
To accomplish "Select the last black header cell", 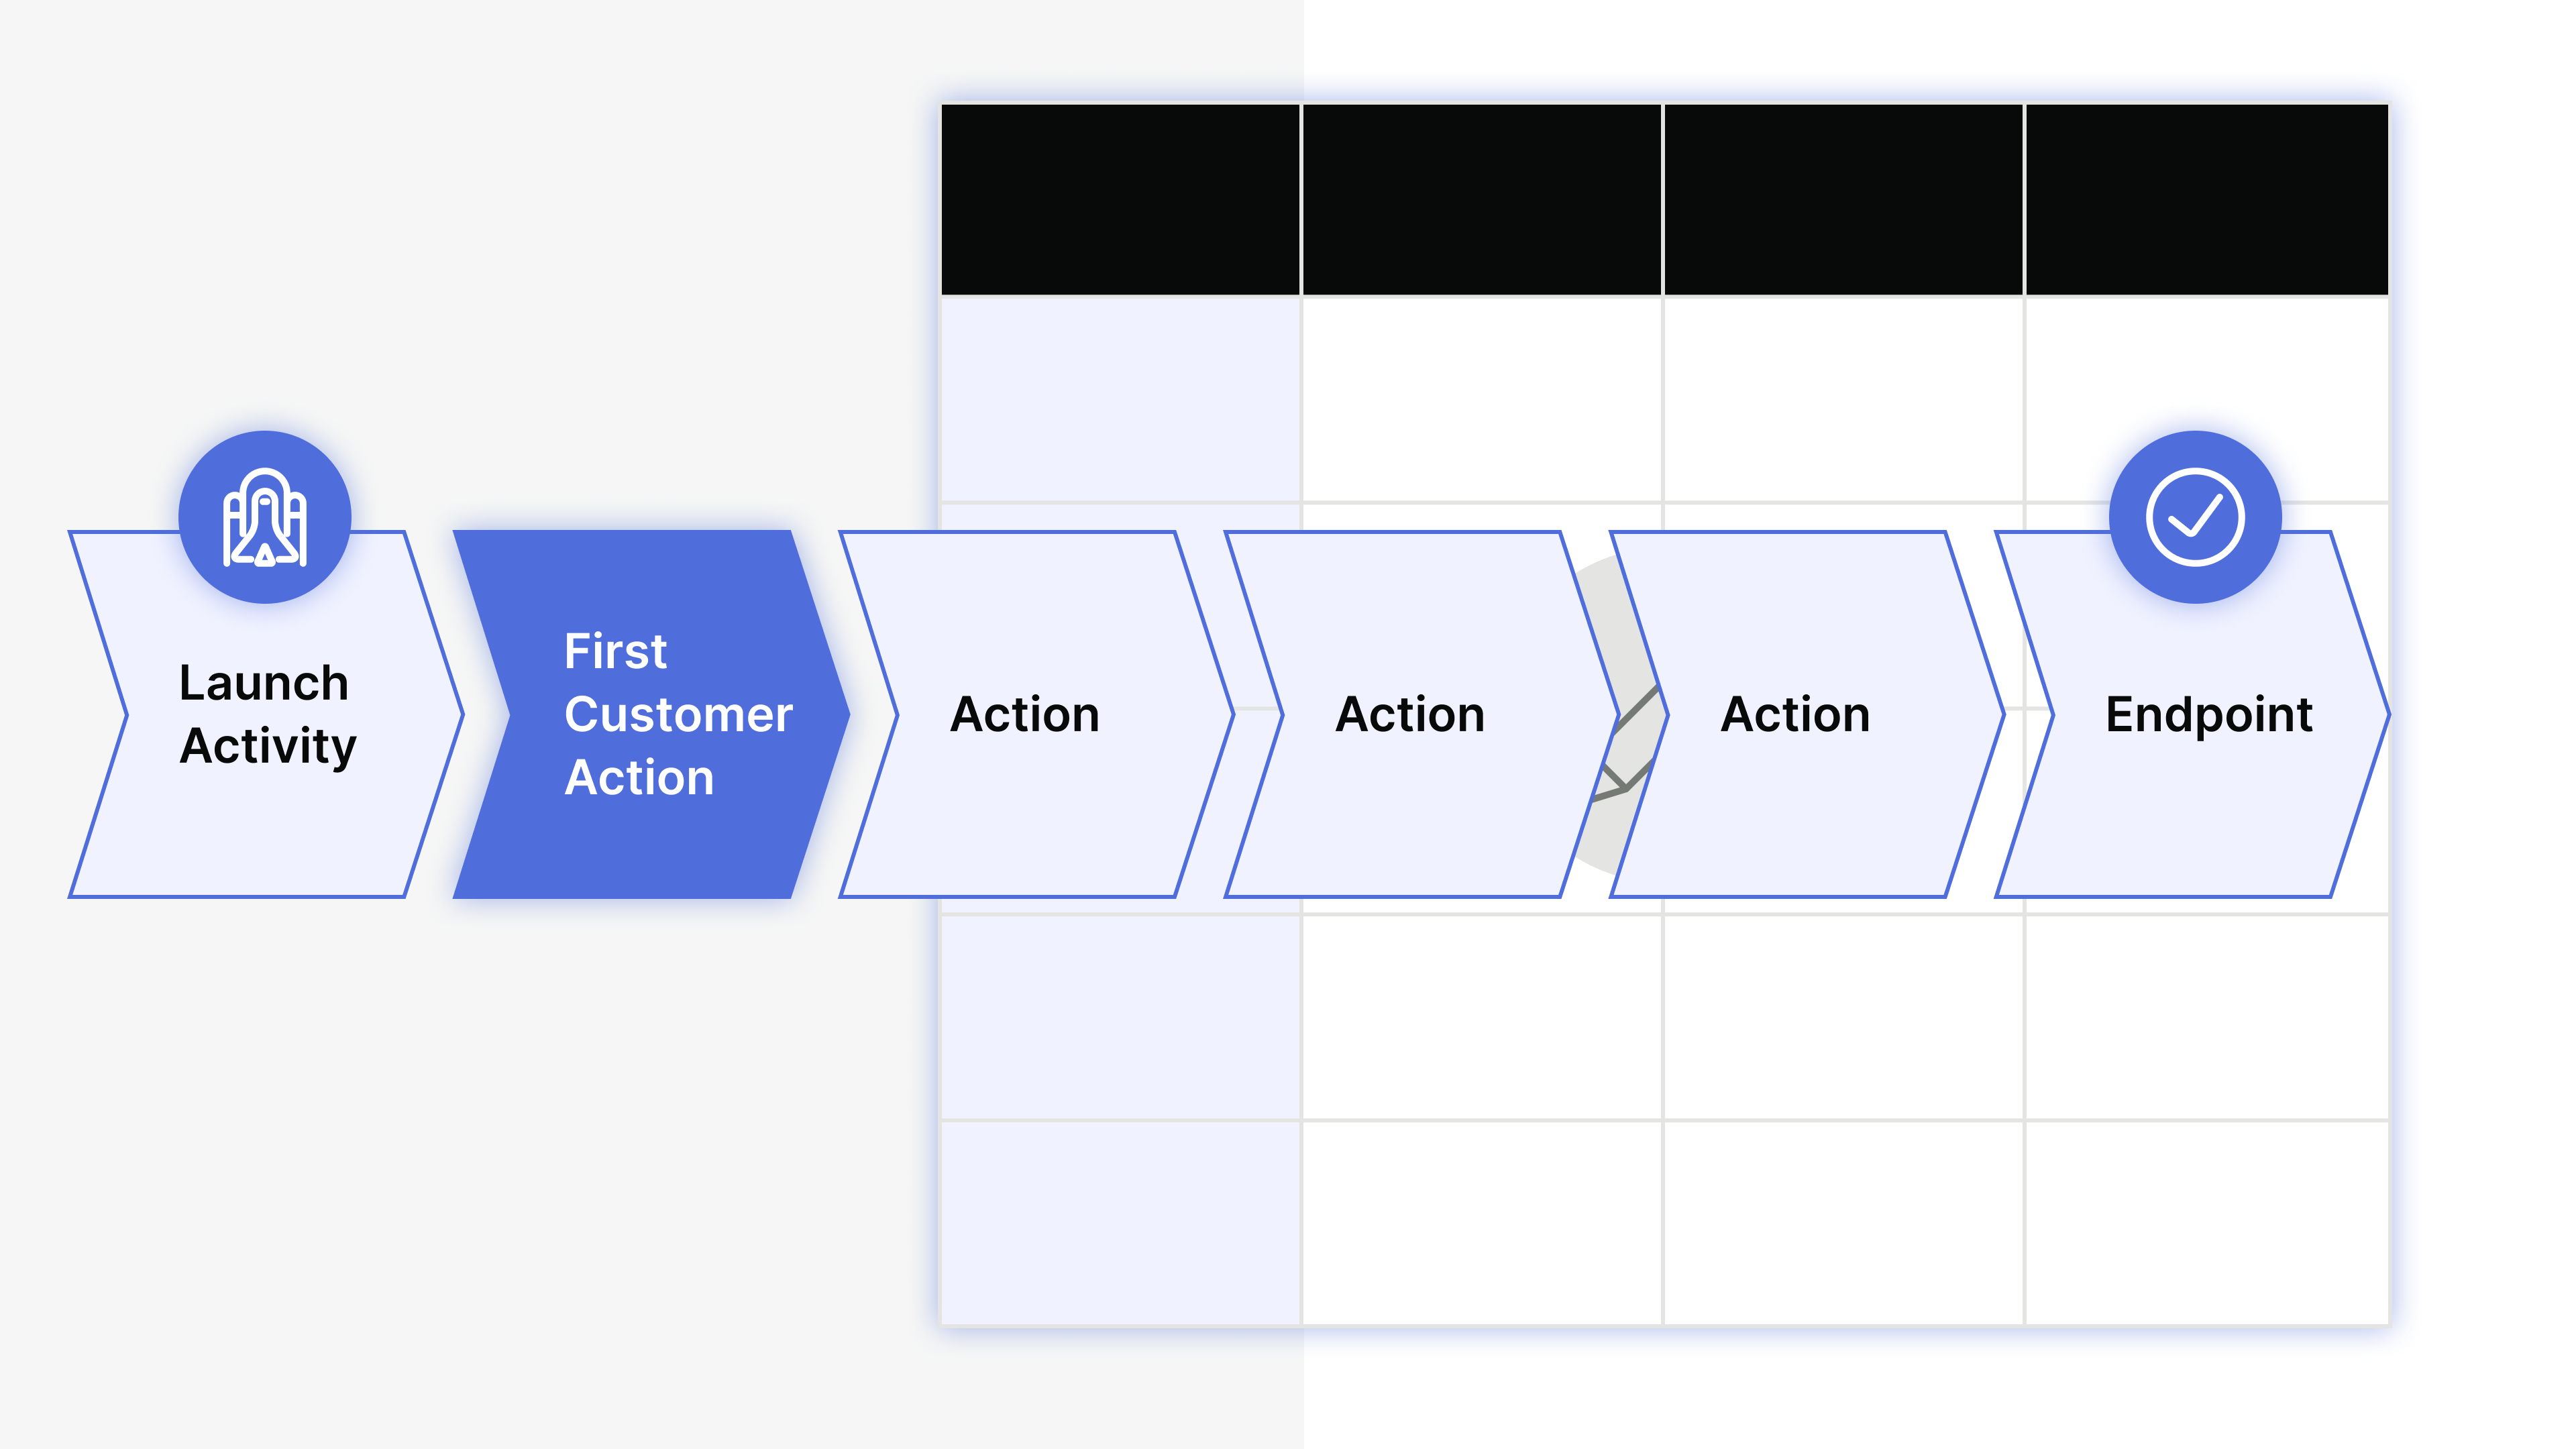I will tap(2206, 199).
